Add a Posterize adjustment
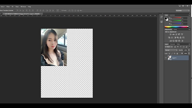Screen dimensions: 192x108 click(x=173, y=41)
